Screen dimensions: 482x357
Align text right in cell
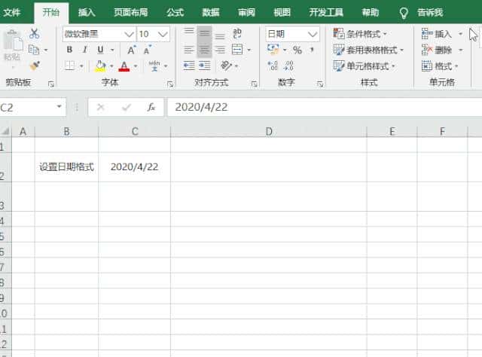point(220,50)
